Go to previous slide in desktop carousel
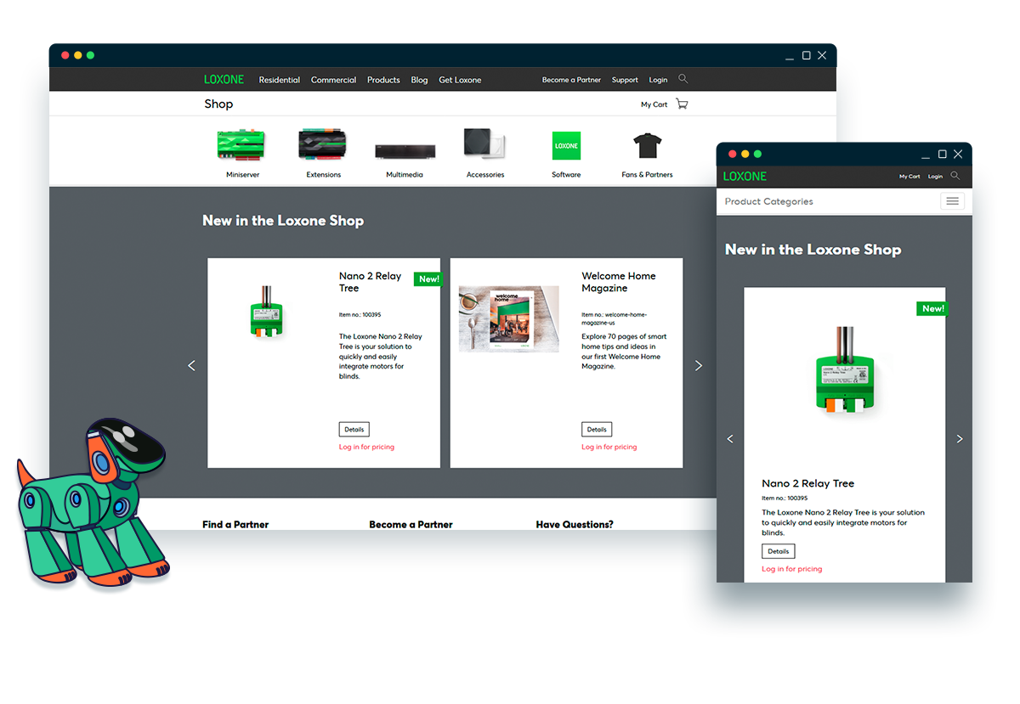The height and width of the screenshot is (704, 1020). (191, 365)
